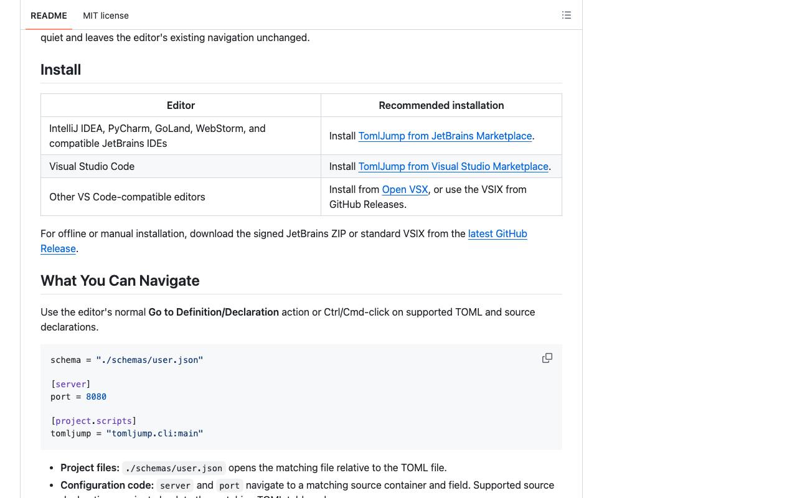Click the IntelliJ IDEA, PyCharm, GoLand cell
797x498 pixels.
pyautogui.click(x=181, y=136)
